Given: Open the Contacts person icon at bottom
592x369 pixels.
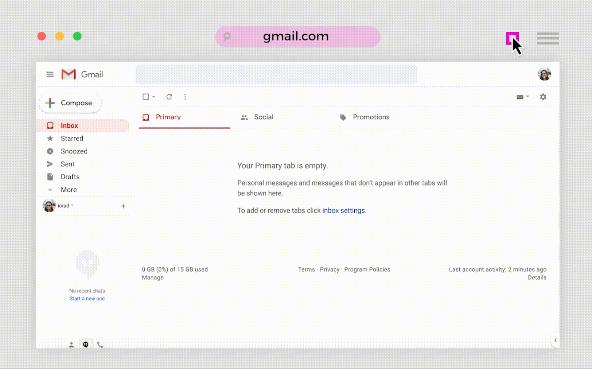Looking at the screenshot, I should pos(71,345).
